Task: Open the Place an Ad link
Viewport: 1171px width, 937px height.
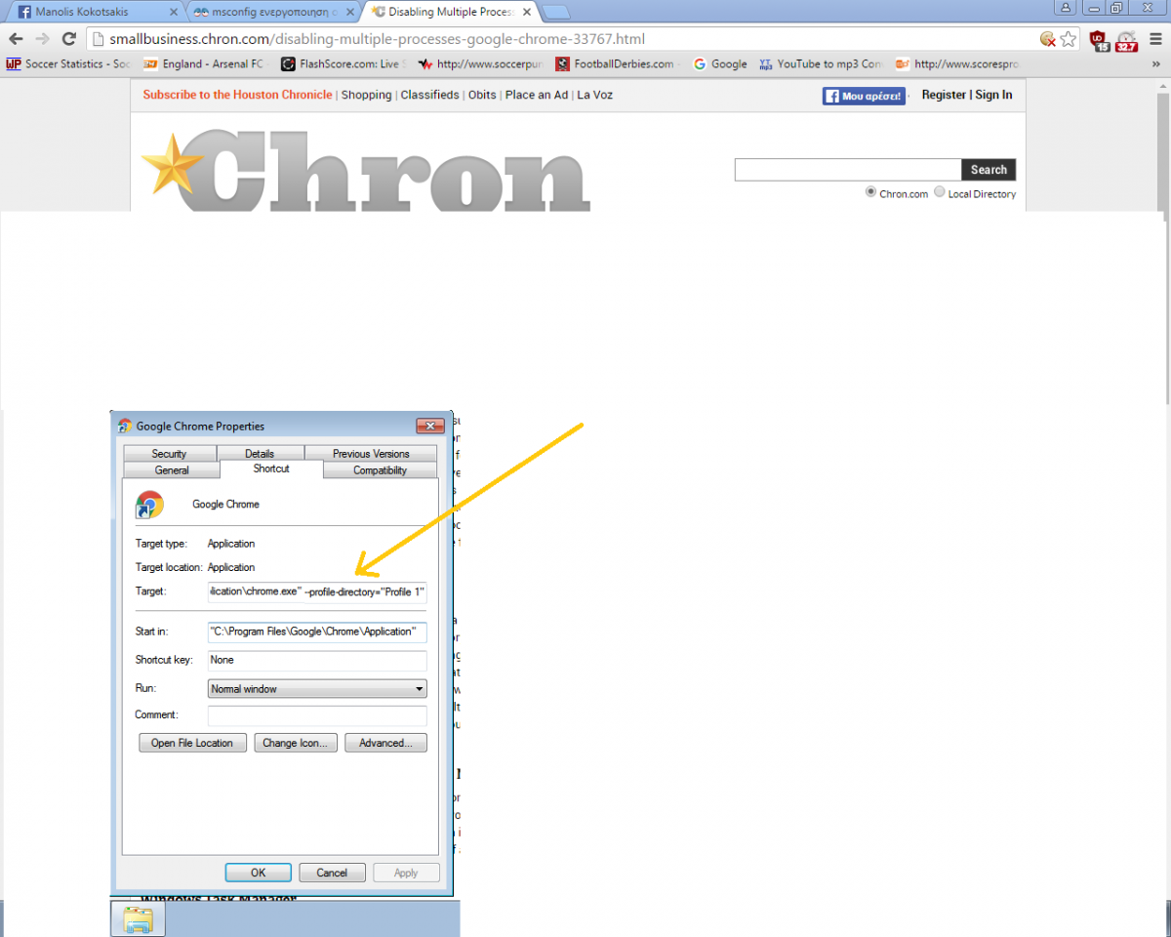Action: point(537,95)
